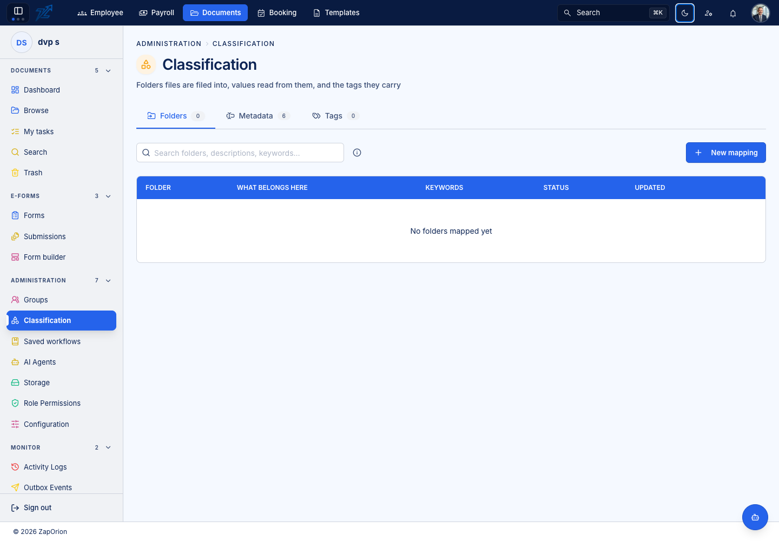Open the Payroll menu
Screen dimensions: 779x541
point(157,13)
